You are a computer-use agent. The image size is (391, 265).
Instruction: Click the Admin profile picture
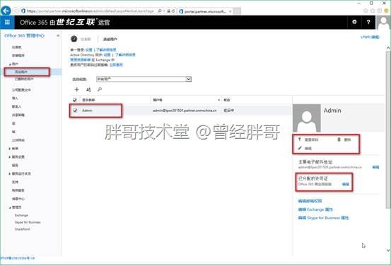pyautogui.click(x=306, y=118)
